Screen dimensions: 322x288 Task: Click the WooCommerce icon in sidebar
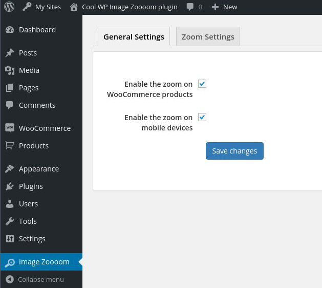(10, 128)
